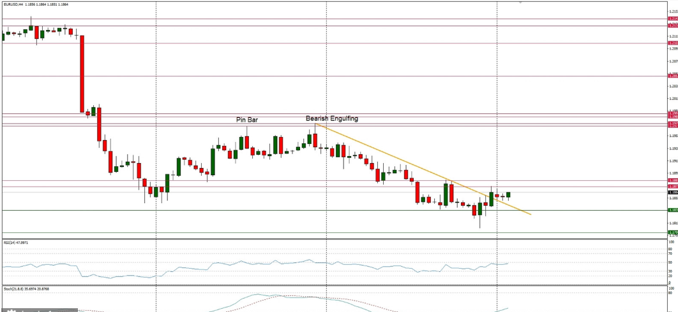Viewport: 678px width, 312px height.
Task: Click the RSI(14) indicator label
Action: coord(15,243)
